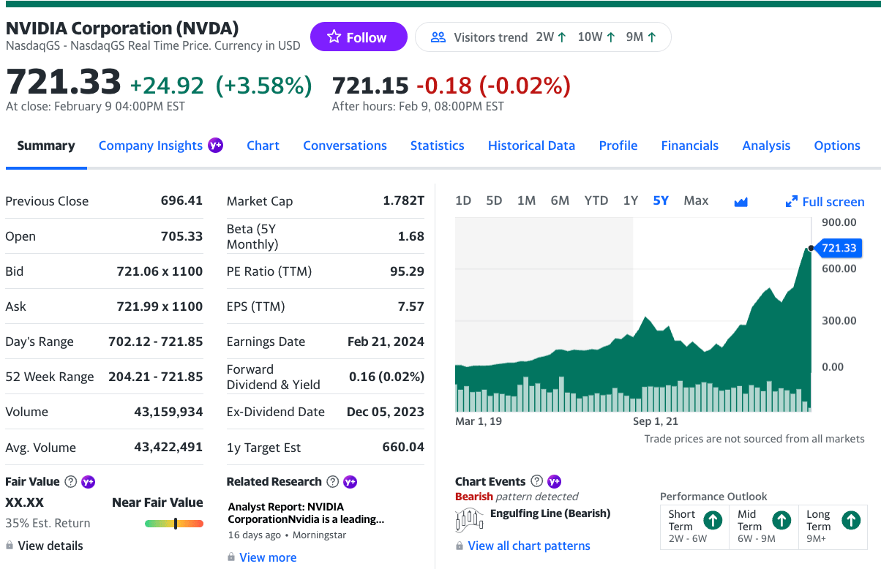Viewport: 881px width, 569px height.
Task: Click the full screen expand arrows icon
Action: (x=791, y=201)
